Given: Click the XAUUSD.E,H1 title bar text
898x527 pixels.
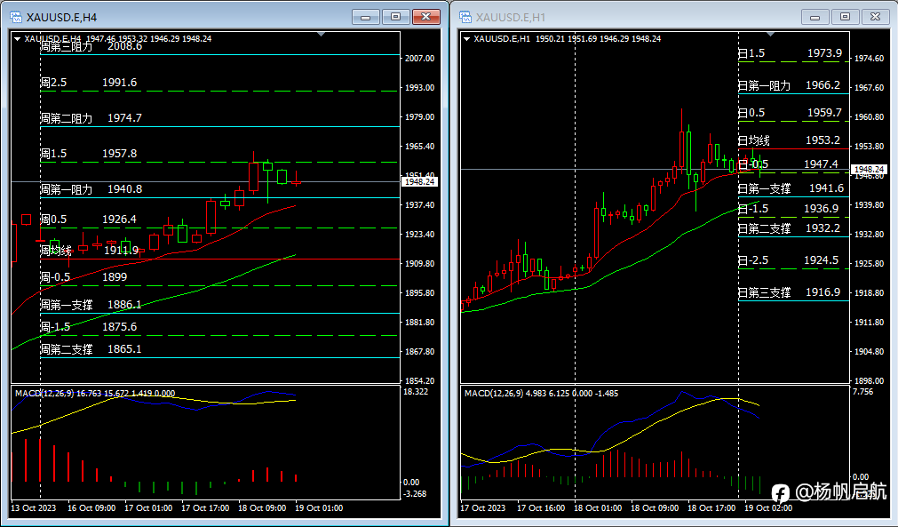Looking at the screenshot, I should [x=511, y=18].
